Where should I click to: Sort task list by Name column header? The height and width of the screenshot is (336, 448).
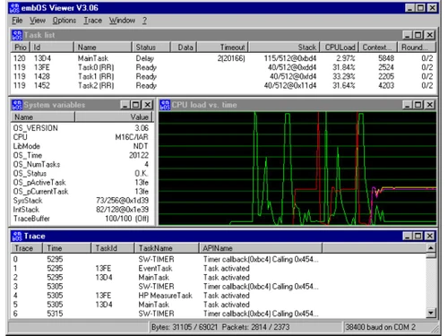coord(102,47)
